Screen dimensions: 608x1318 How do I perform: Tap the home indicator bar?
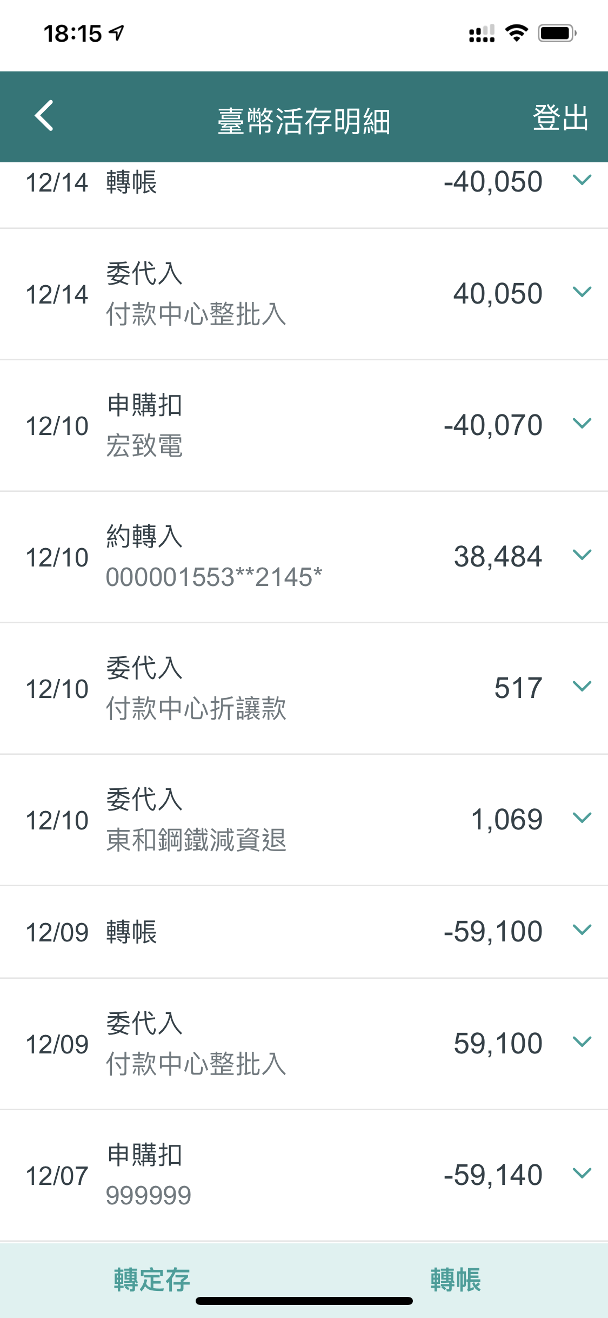point(304,1301)
